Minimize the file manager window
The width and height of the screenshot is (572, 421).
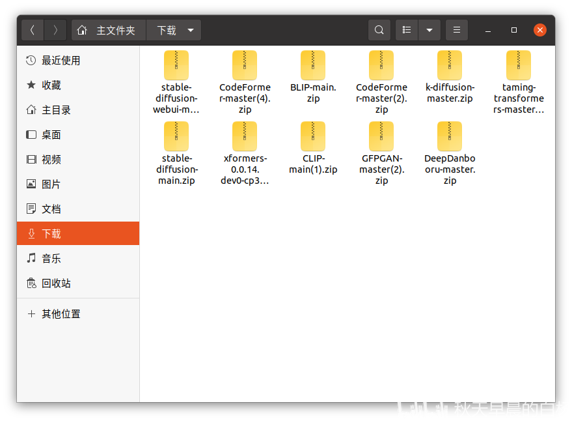tap(488, 30)
